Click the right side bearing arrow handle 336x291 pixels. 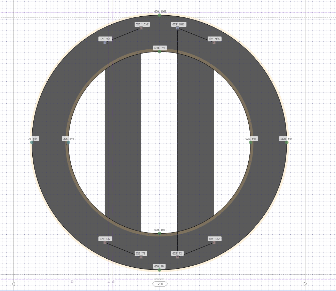pyautogui.click(x=305, y=284)
